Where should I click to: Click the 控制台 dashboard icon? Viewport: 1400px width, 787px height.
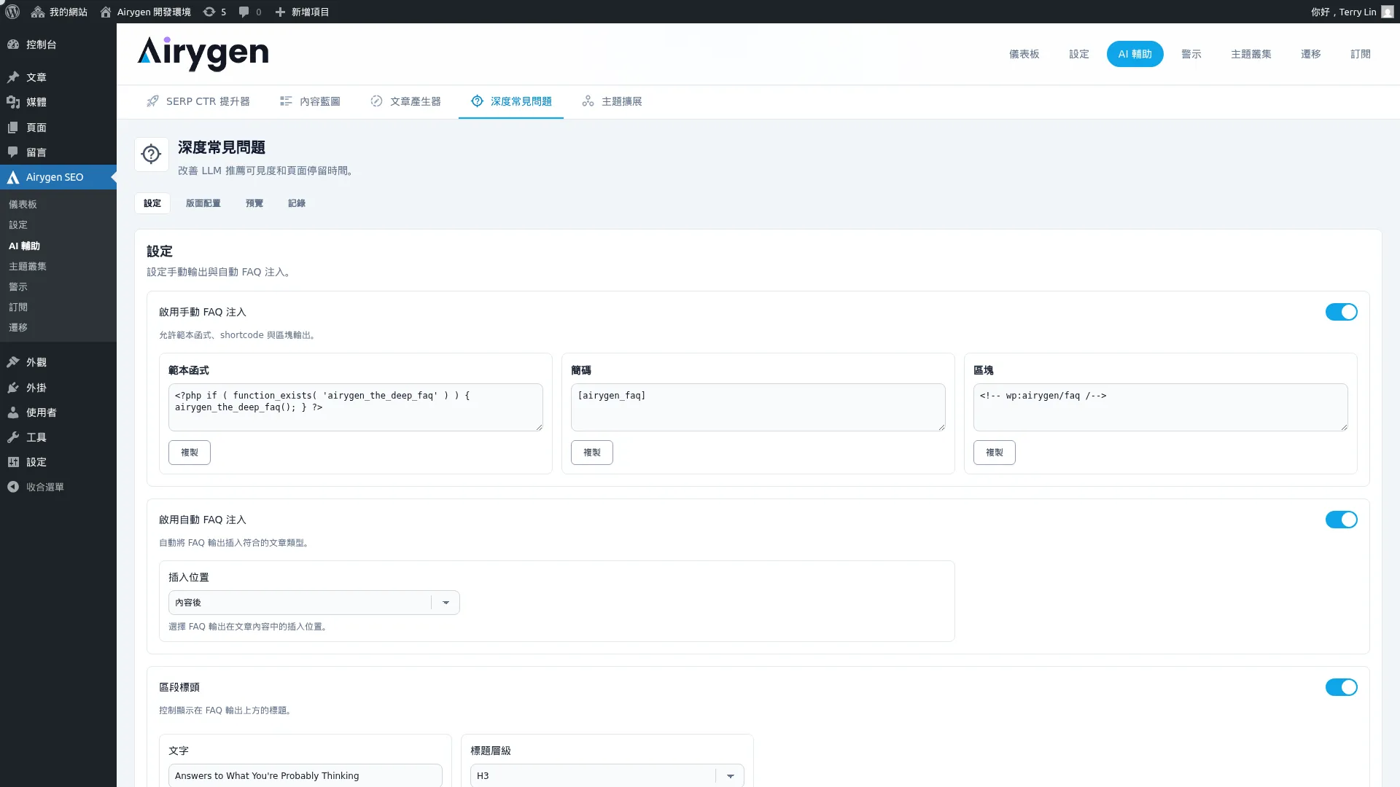pyautogui.click(x=13, y=44)
